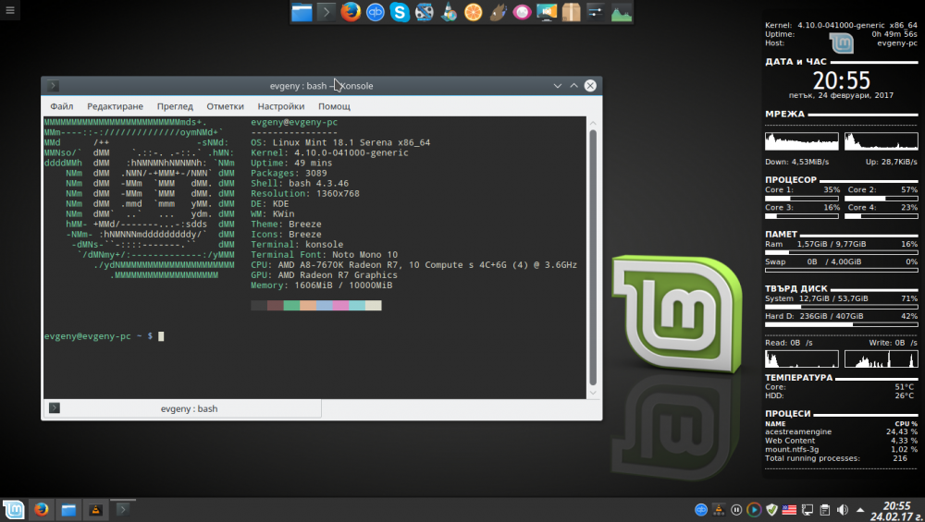Image resolution: width=925 pixels, height=522 pixels.
Task: Open qBittorrent from the top dock
Action: 376,12
